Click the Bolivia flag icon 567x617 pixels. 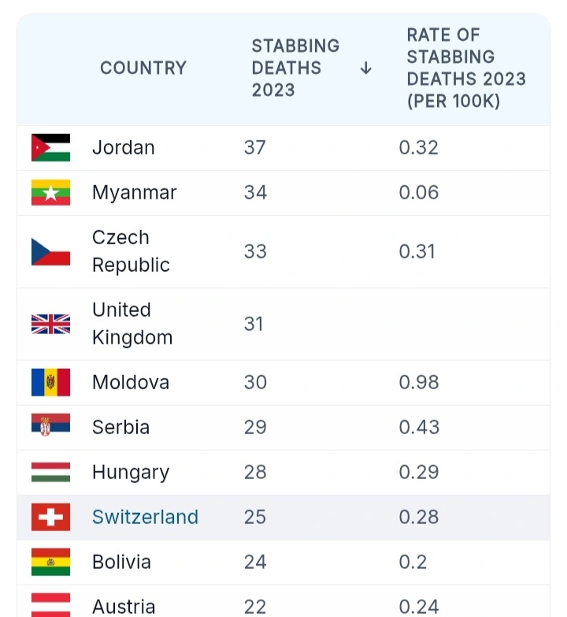[x=50, y=562]
